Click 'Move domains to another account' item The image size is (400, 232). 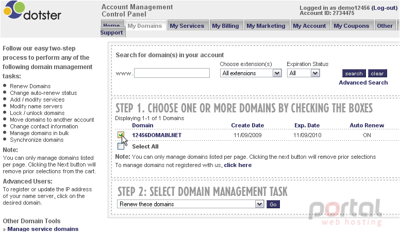(52, 120)
